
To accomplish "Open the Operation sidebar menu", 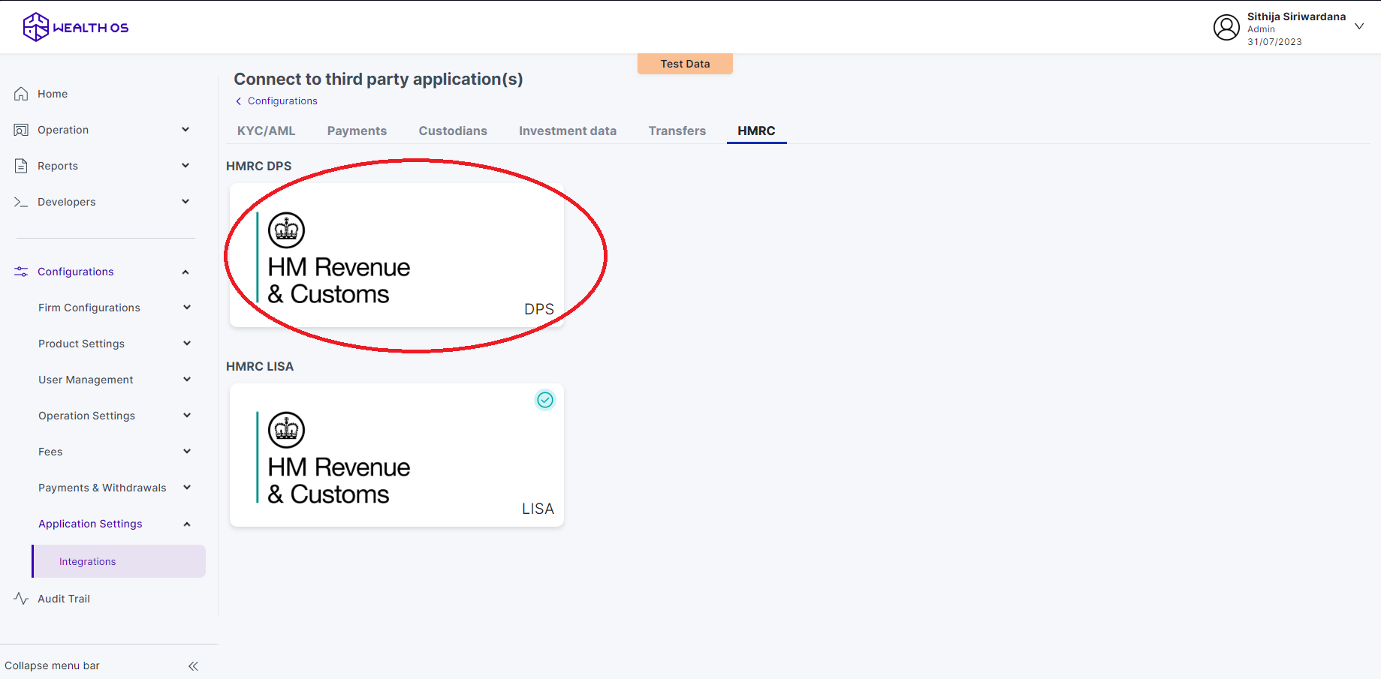I will coord(63,130).
